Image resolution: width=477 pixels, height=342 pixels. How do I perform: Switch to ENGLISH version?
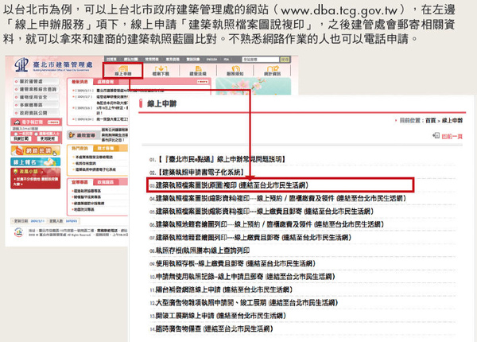pyautogui.click(x=211, y=60)
